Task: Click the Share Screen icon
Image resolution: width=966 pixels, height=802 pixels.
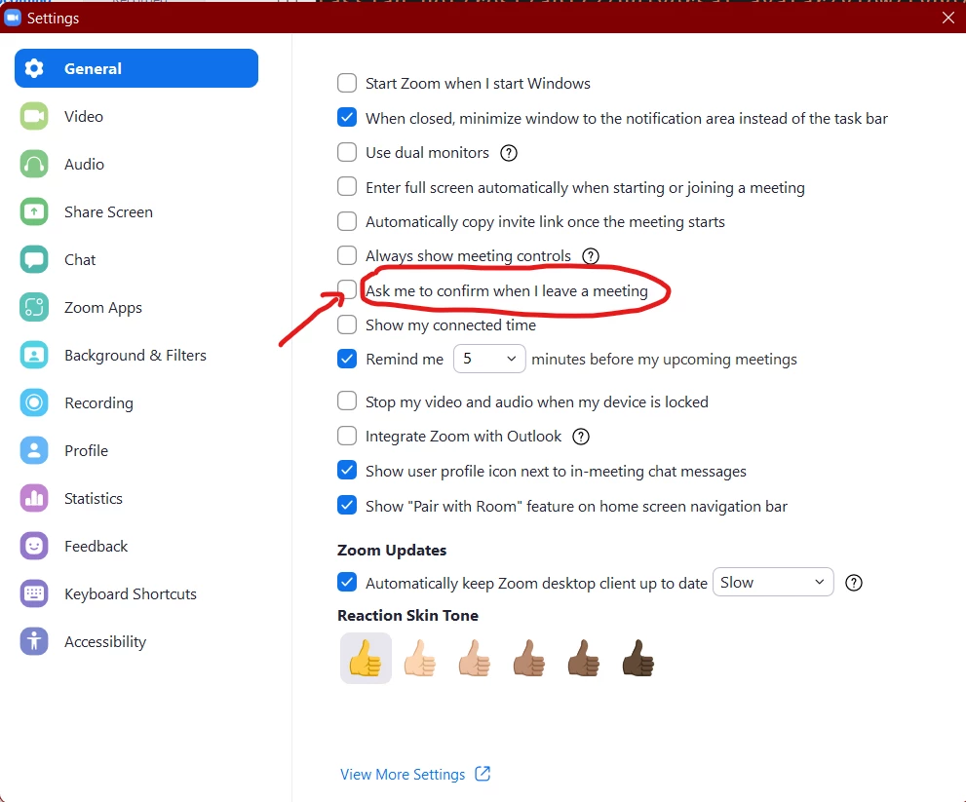Action: point(34,211)
